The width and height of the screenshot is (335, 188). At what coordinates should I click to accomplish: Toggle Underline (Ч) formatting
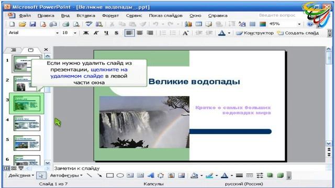click(x=106, y=33)
